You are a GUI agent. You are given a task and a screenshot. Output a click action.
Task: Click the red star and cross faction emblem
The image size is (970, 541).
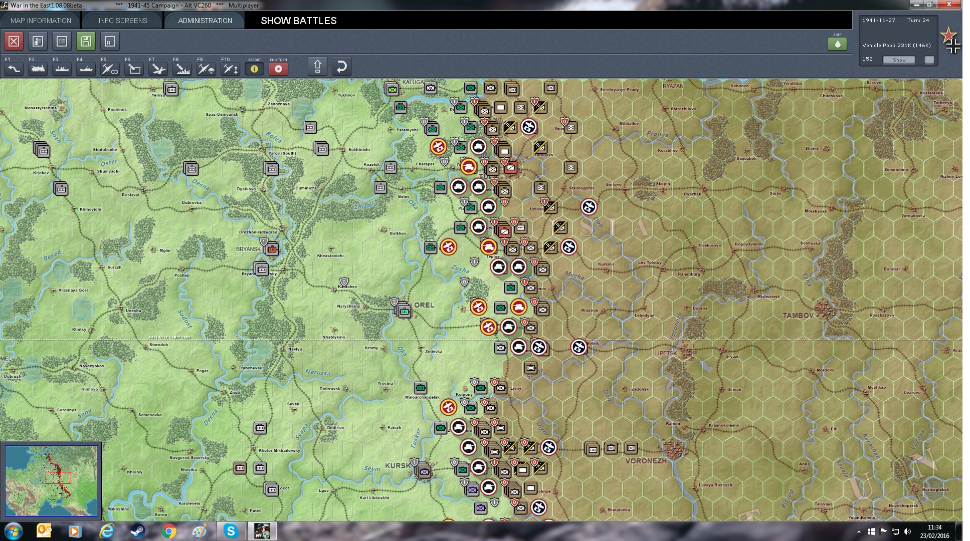pos(950,40)
